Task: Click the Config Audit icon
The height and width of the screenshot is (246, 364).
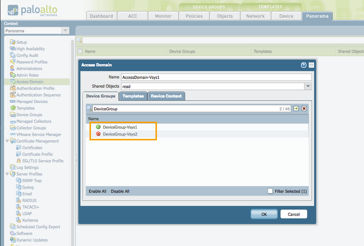Action: click(x=13, y=55)
